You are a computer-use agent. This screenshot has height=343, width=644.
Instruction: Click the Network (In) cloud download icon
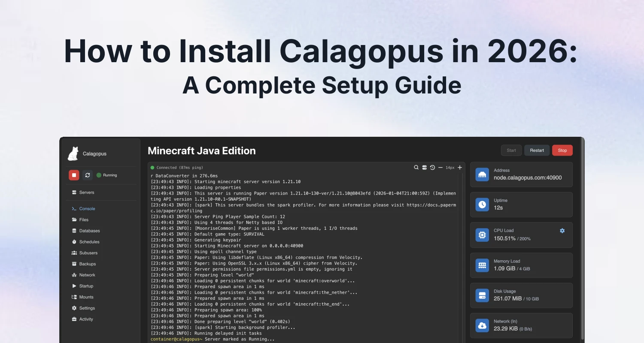pyautogui.click(x=482, y=325)
